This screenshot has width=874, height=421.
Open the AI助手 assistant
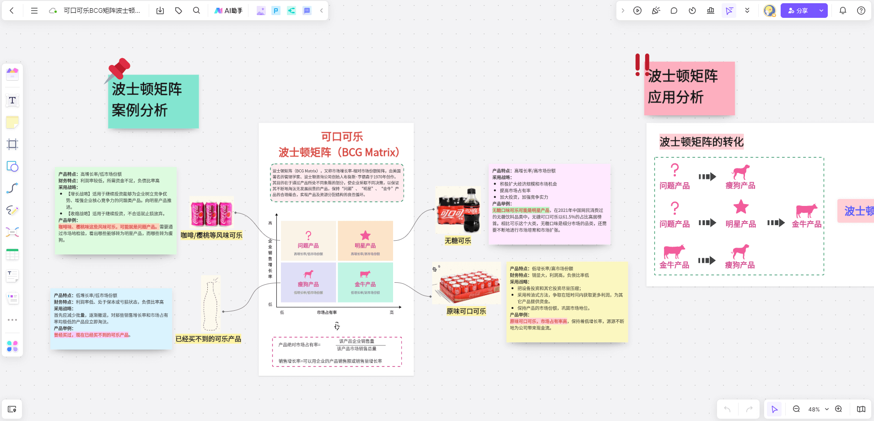228,11
